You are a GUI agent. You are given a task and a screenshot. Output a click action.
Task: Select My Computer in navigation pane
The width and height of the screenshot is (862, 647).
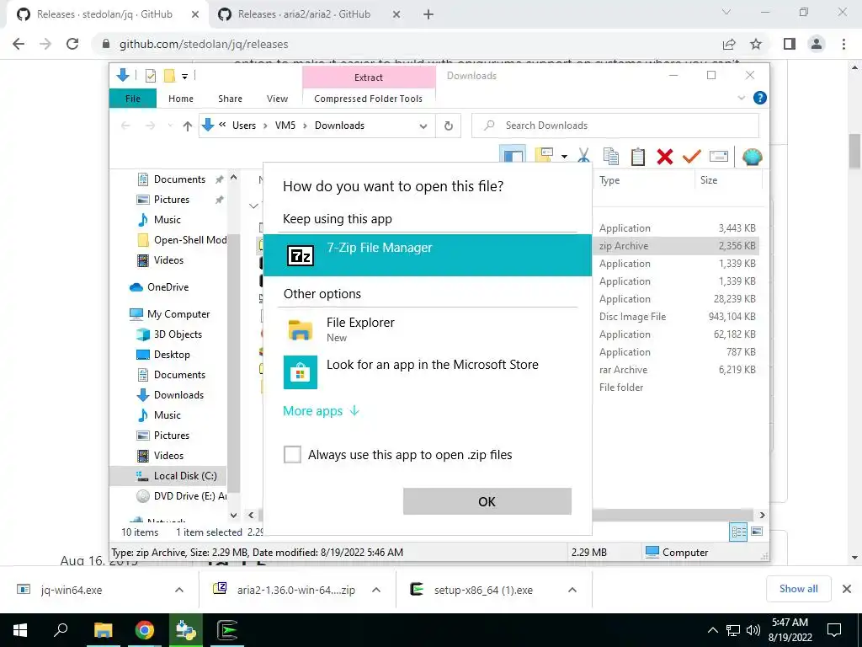coord(178,313)
